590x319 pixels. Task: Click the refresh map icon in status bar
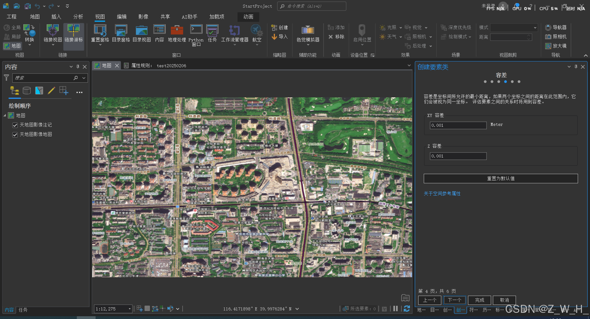coord(407,309)
